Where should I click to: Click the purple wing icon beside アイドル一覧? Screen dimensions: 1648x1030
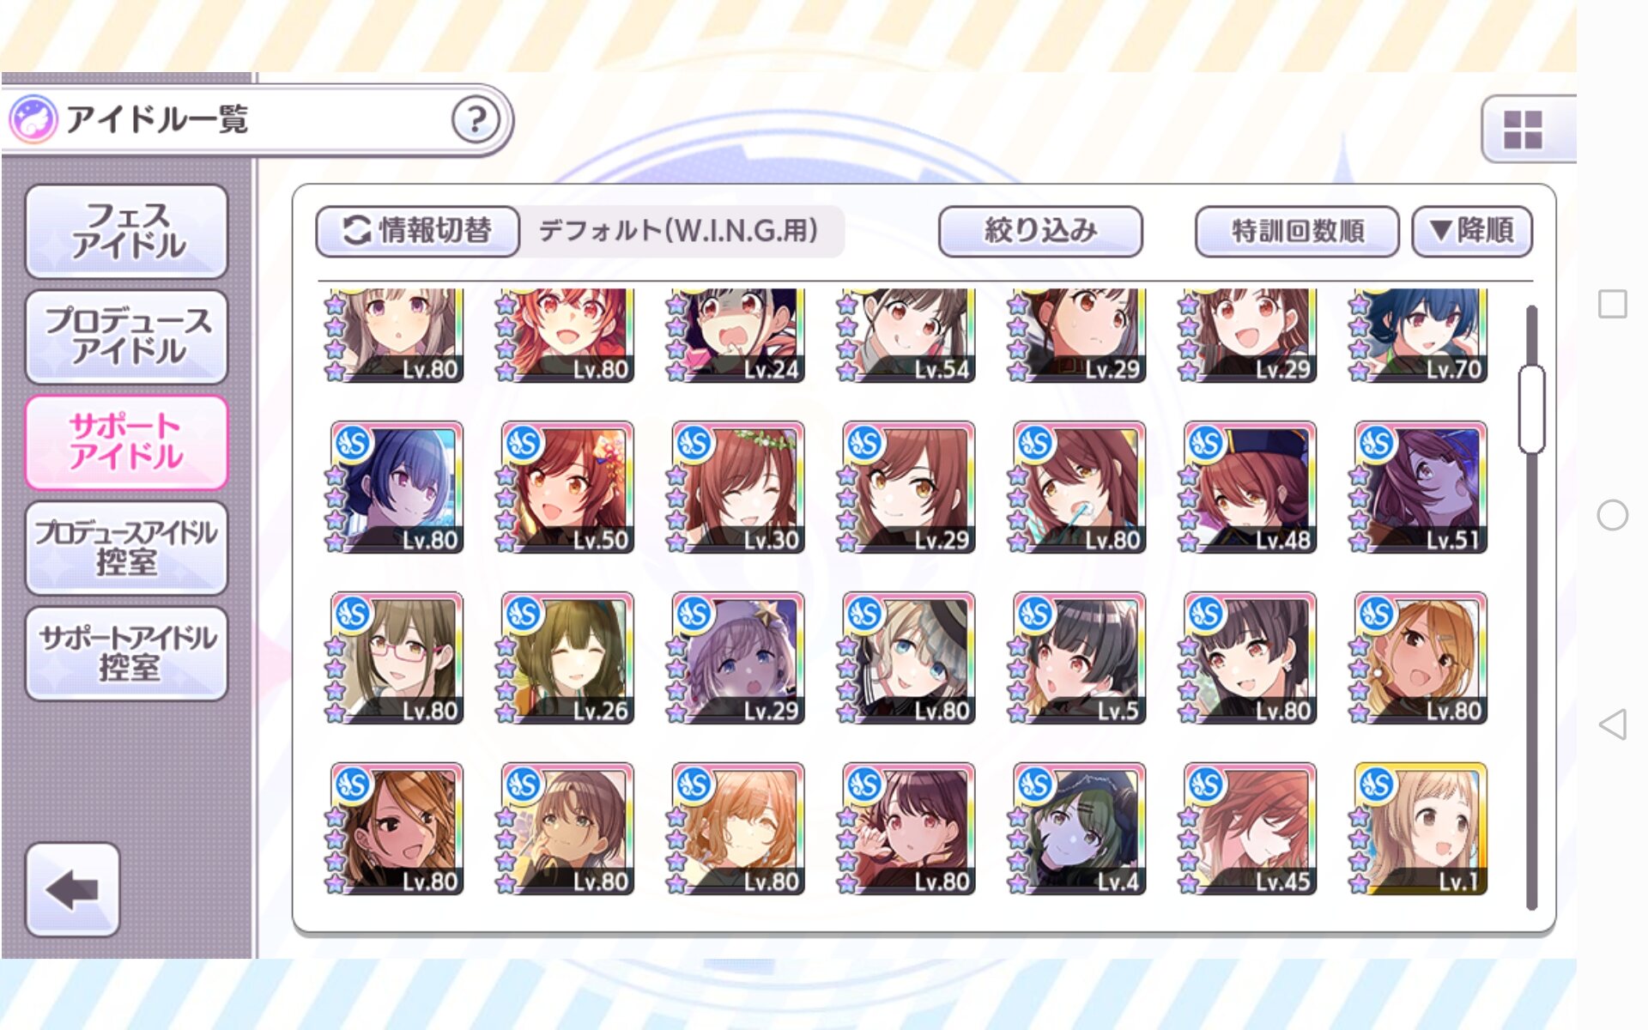[x=33, y=119]
